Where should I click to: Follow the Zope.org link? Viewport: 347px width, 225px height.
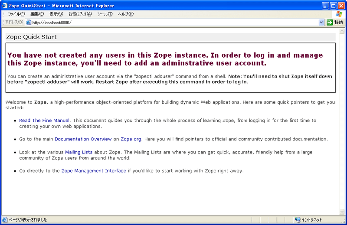click(x=131, y=139)
